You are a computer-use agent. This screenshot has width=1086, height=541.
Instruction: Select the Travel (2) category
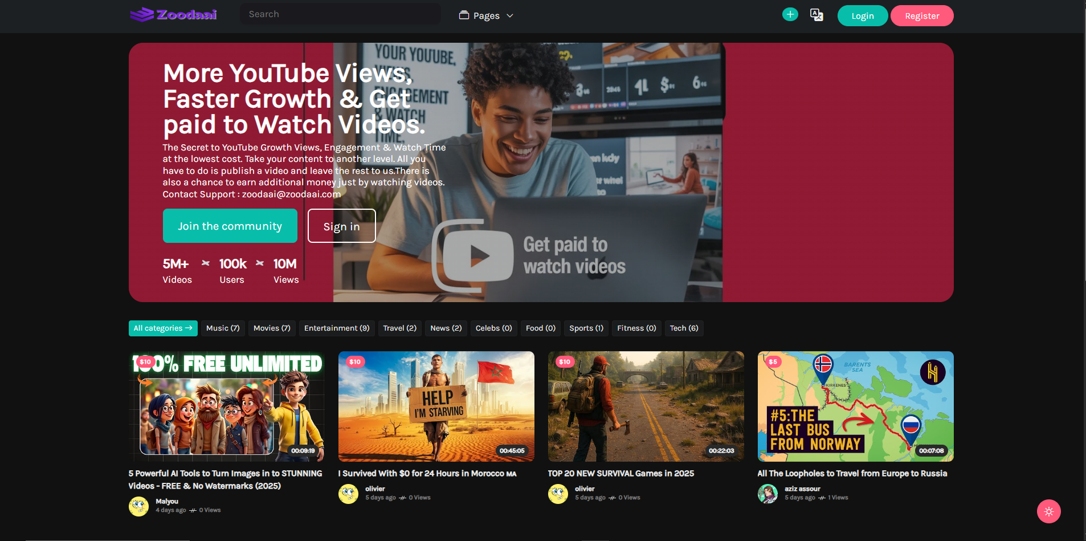click(399, 328)
